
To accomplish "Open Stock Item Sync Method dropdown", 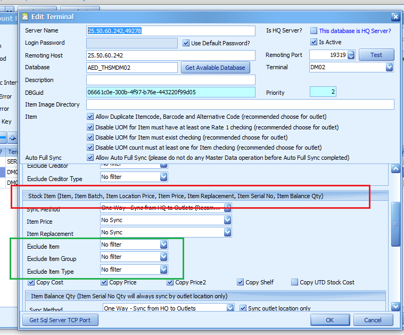I will click(227, 208).
